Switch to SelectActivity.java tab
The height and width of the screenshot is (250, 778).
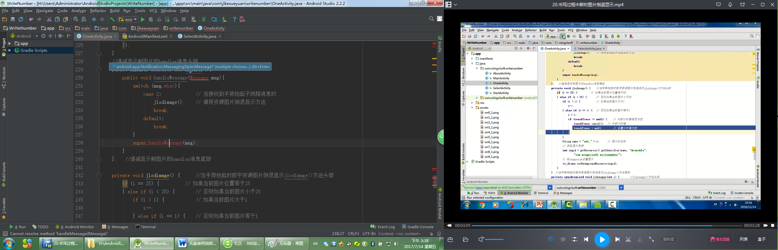[x=200, y=36]
